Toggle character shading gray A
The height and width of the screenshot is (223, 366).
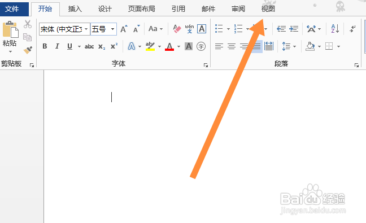click(189, 46)
